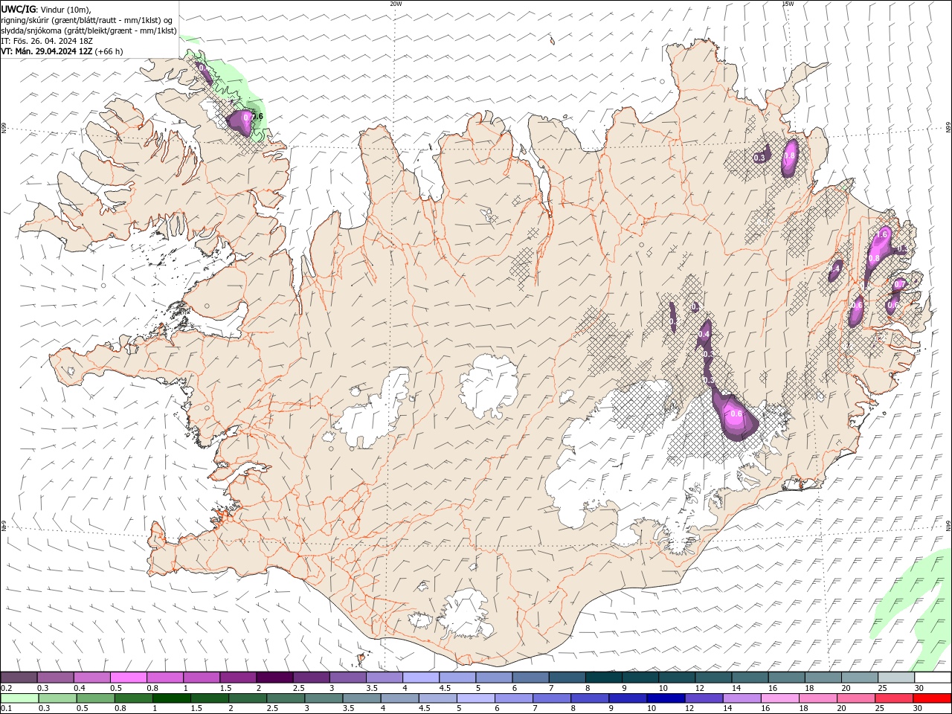The height and width of the screenshot is (714, 952).
Task: Choose the darkest green swatch labeled 1 in lower legend
Action: [x=171, y=698]
